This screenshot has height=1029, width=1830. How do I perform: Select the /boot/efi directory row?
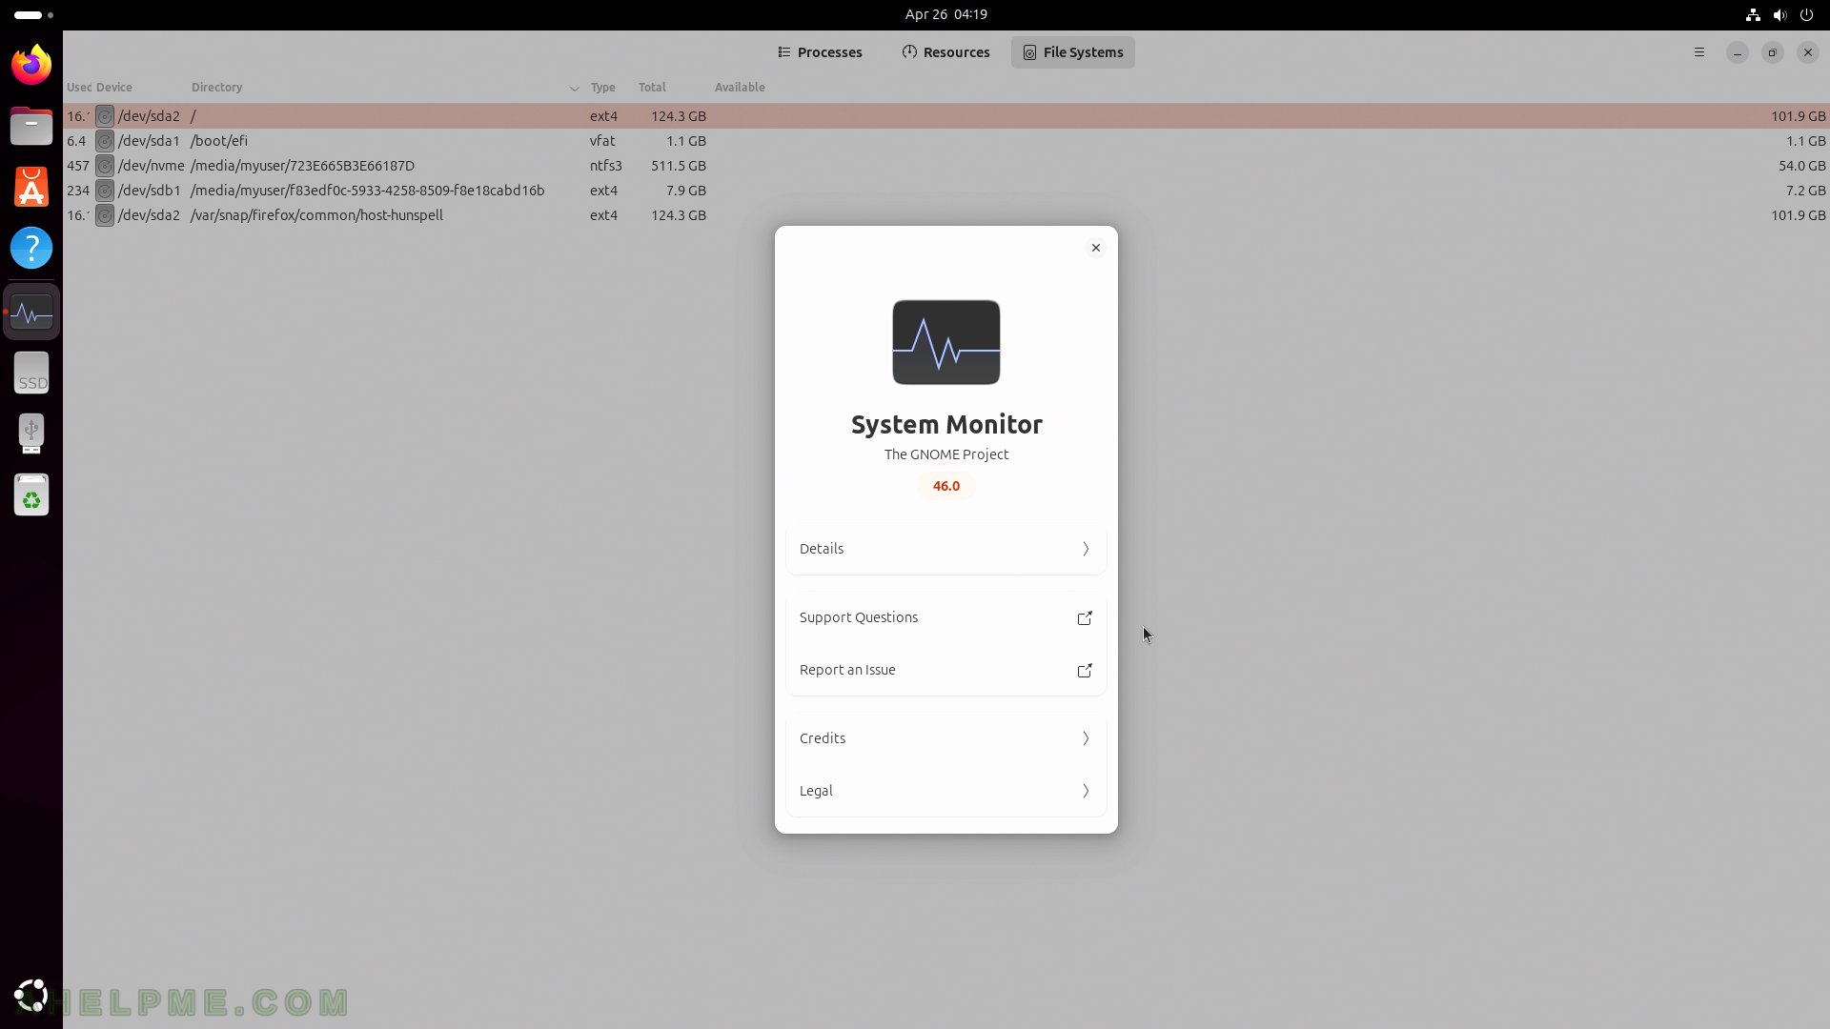click(946, 141)
